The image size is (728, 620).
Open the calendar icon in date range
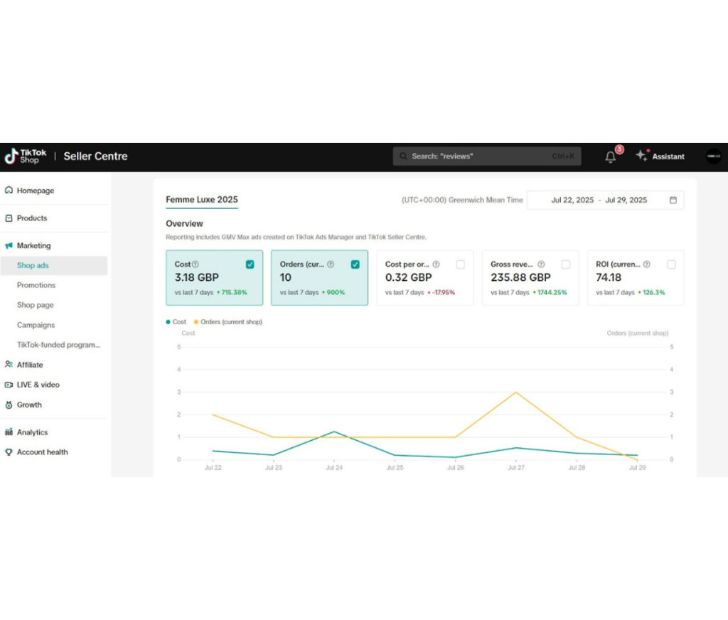coord(673,201)
